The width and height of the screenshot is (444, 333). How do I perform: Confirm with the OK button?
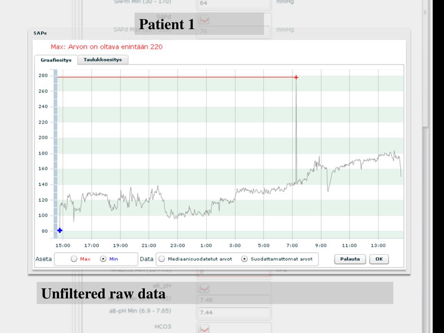379,259
